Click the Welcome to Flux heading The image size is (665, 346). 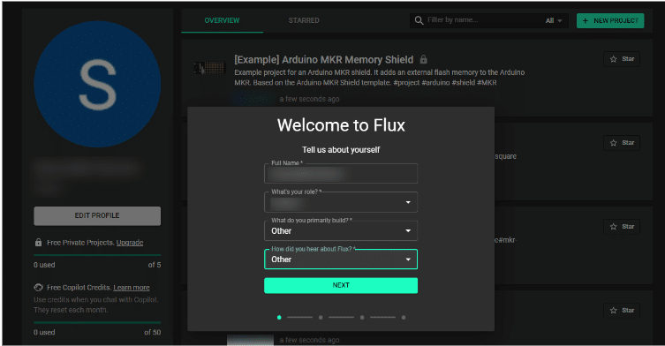(341, 125)
